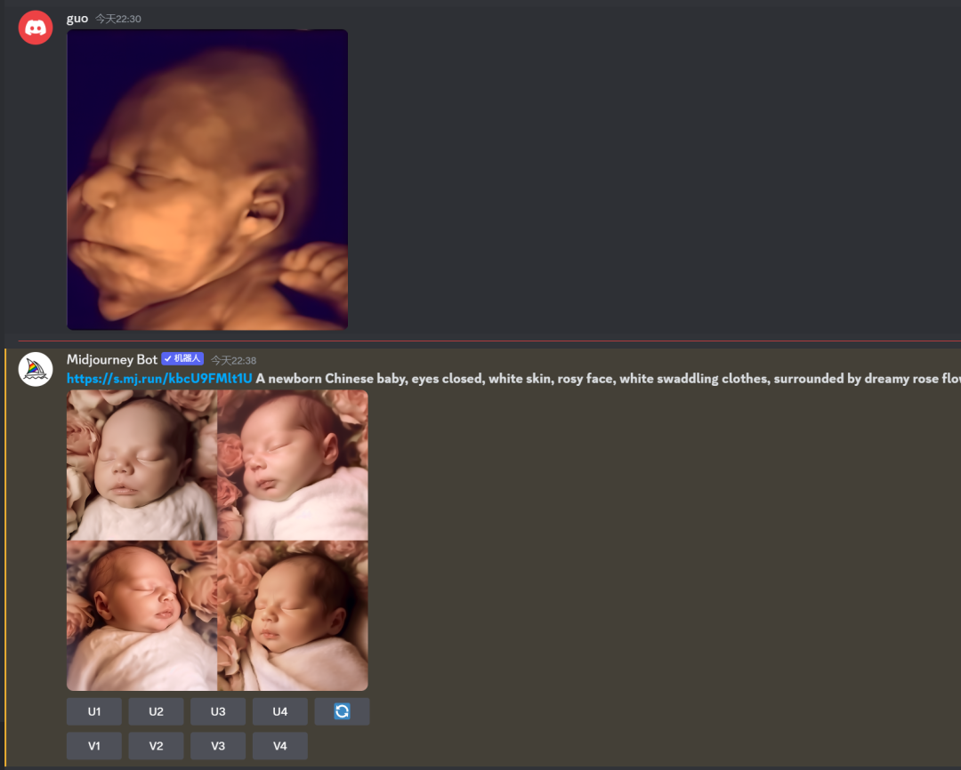Click guo's red Discord avatar
This screenshot has width=961, height=770.
36,28
